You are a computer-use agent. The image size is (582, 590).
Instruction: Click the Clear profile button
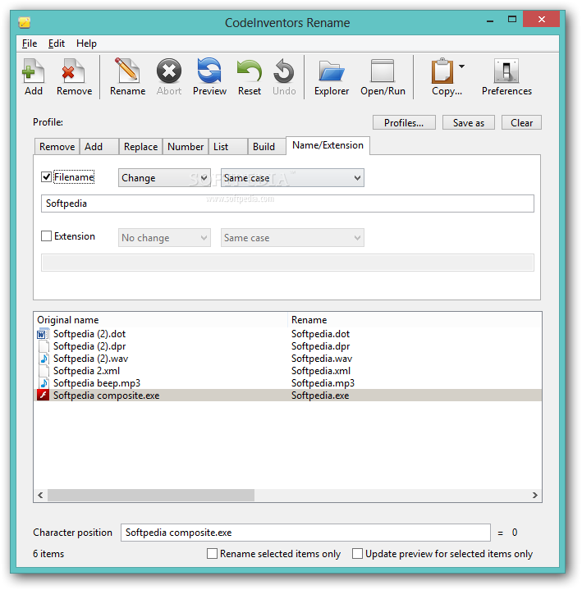[521, 122]
